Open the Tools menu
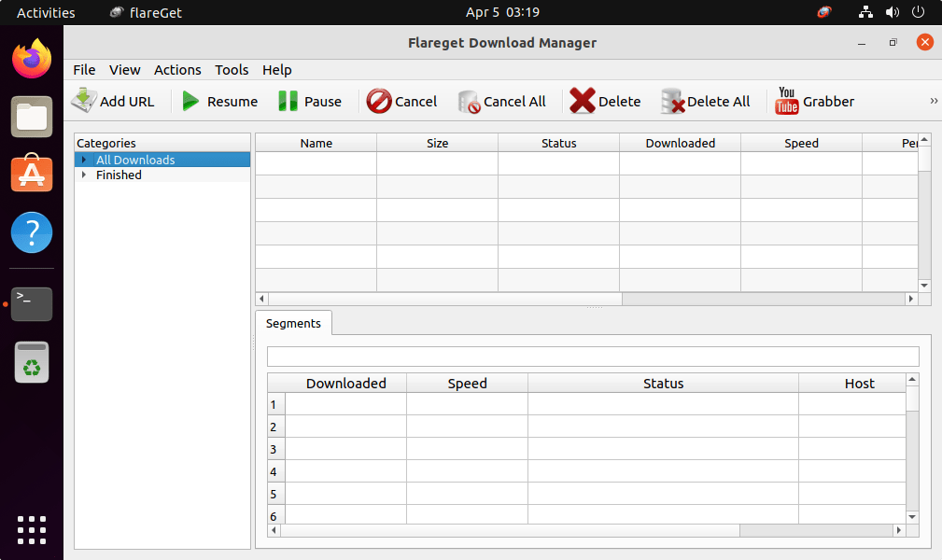 click(x=232, y=69)
